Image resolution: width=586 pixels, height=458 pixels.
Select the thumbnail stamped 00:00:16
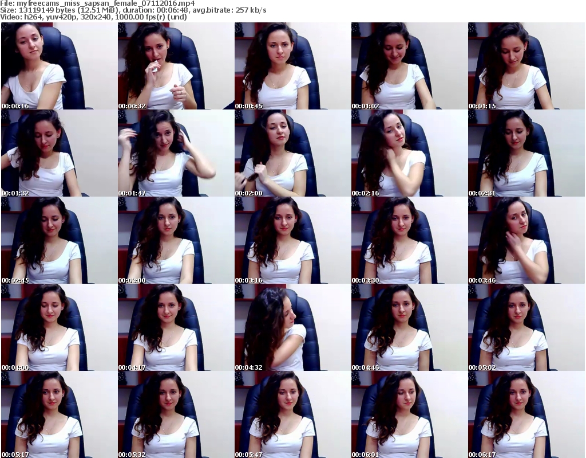[59, 66]
